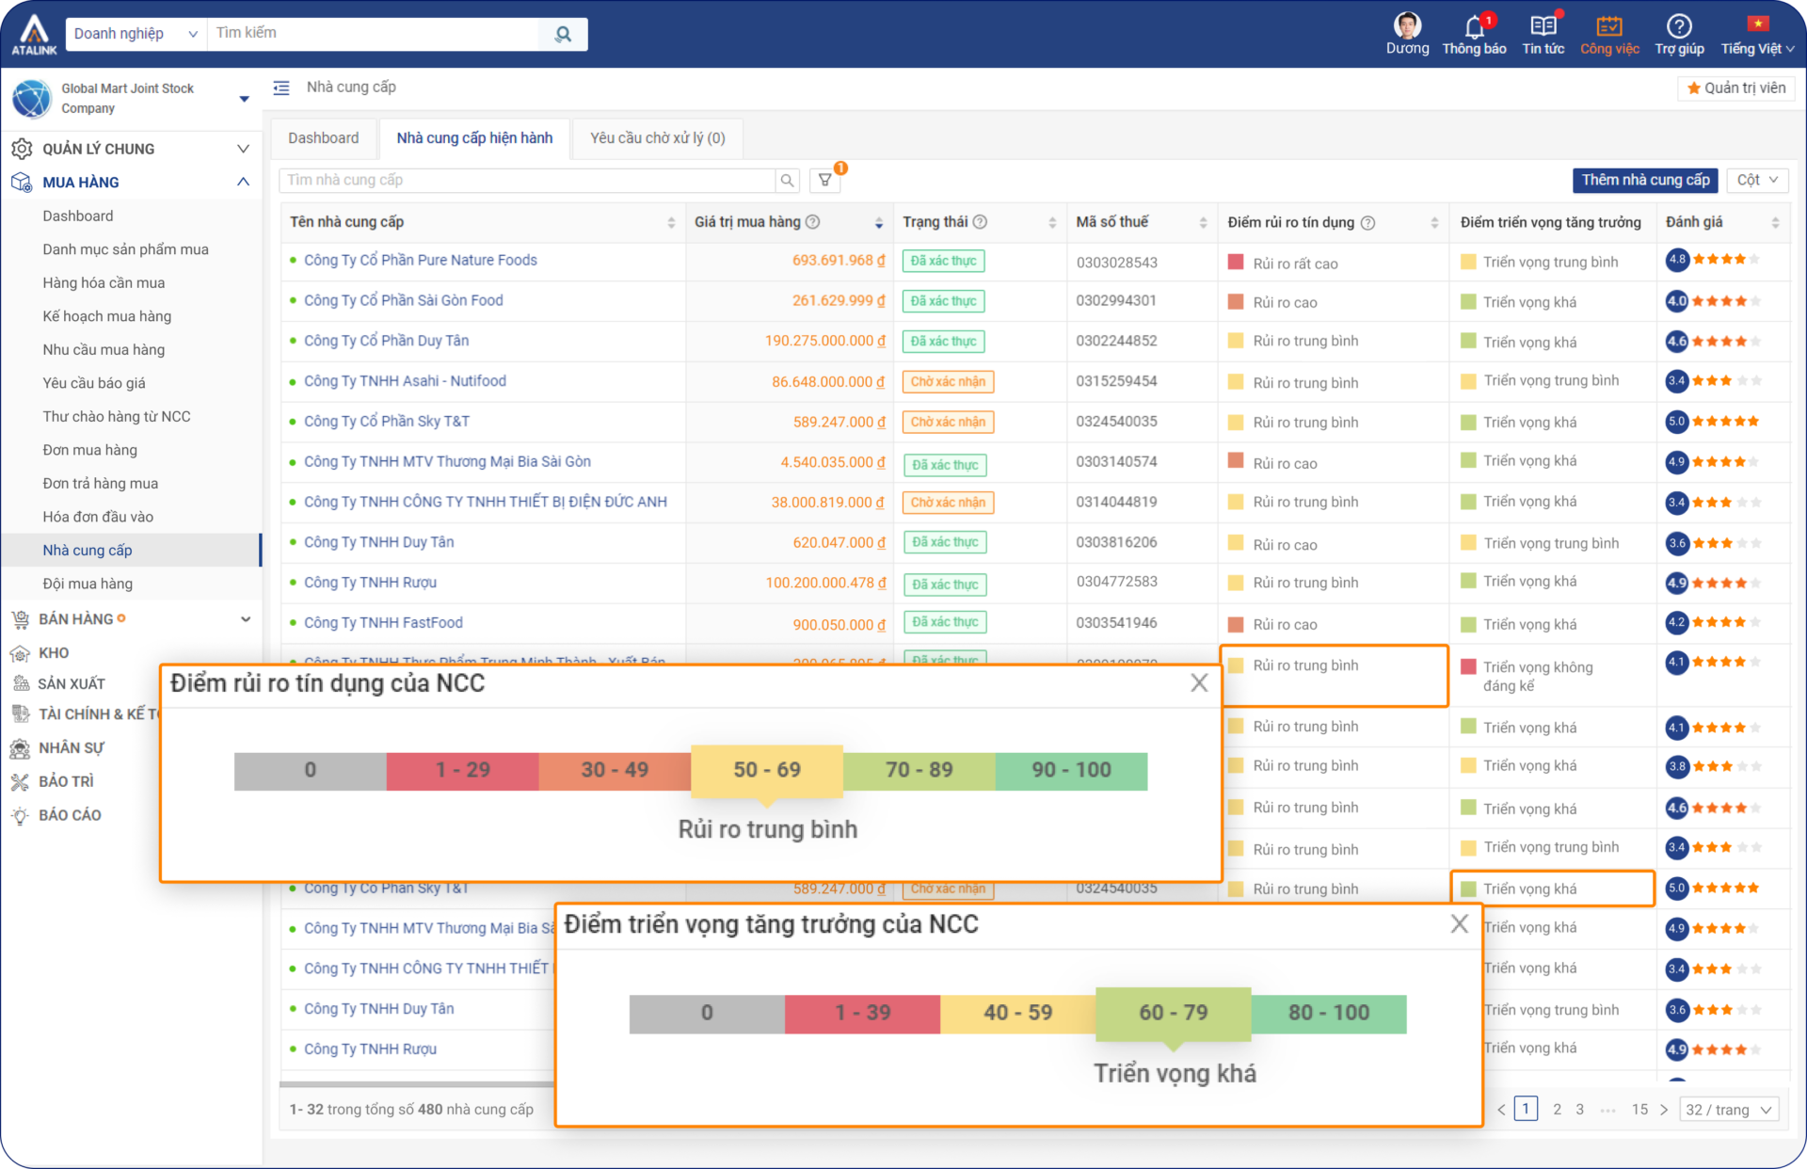Click the Thêm nhà cung cấp button
The image size is (1807, 1169).
point(1645,180)
